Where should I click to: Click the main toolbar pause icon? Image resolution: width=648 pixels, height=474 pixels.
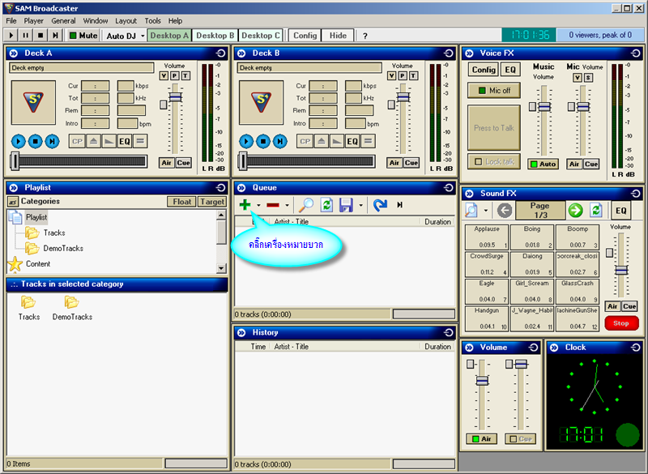[x=26, y=36]
